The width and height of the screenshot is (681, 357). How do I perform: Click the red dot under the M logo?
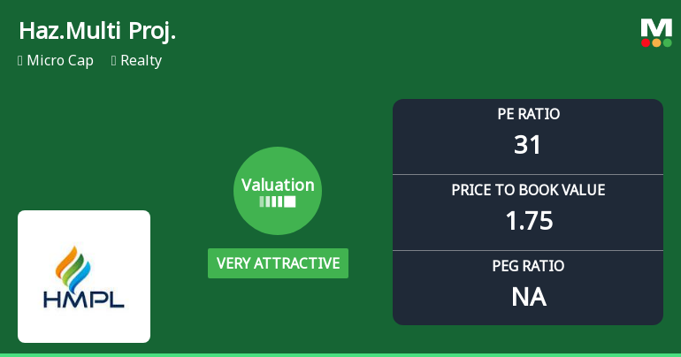[647, 42]
